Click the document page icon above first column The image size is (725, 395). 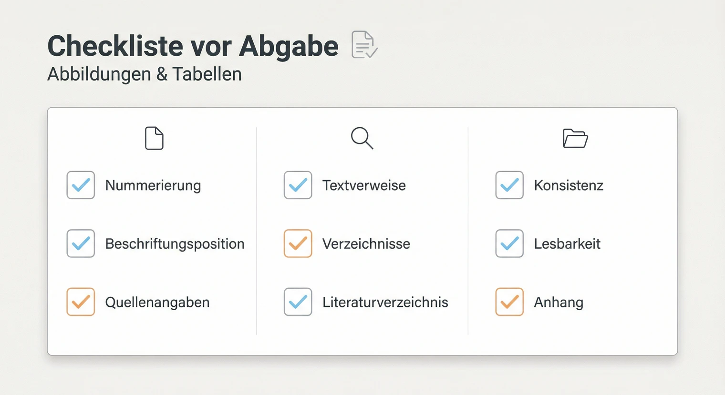[x=154, y=139]
